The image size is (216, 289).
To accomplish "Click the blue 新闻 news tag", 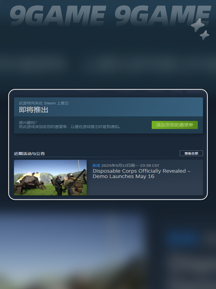I will pos(96,165).
